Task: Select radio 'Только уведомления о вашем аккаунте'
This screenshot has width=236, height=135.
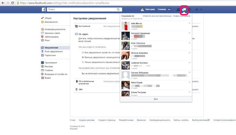Action: 83,62
